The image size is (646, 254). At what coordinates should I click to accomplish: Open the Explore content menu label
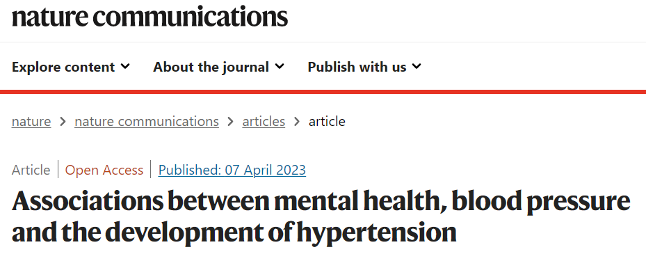click(x=63, y=67)
